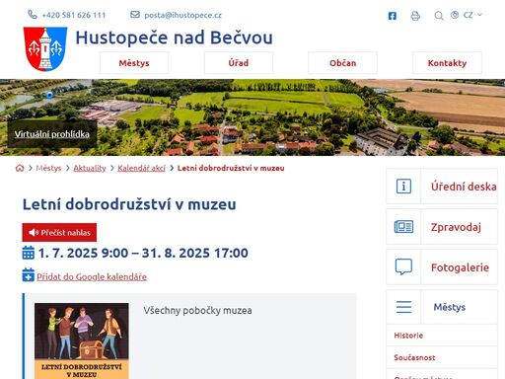505x379 pixels.
Task: Open the Facebook page icon
Action: [x=393, y=16]
